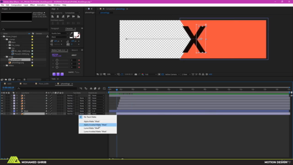Click the align left icon in Align panel
The image size is (293, 165).
(x=53, y=16)
